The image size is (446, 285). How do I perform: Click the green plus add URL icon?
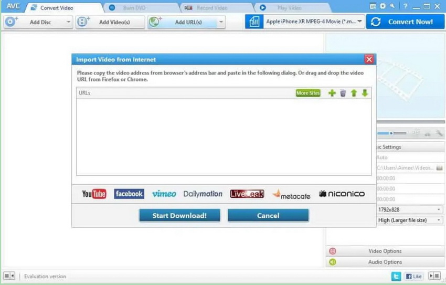[332, 93]
